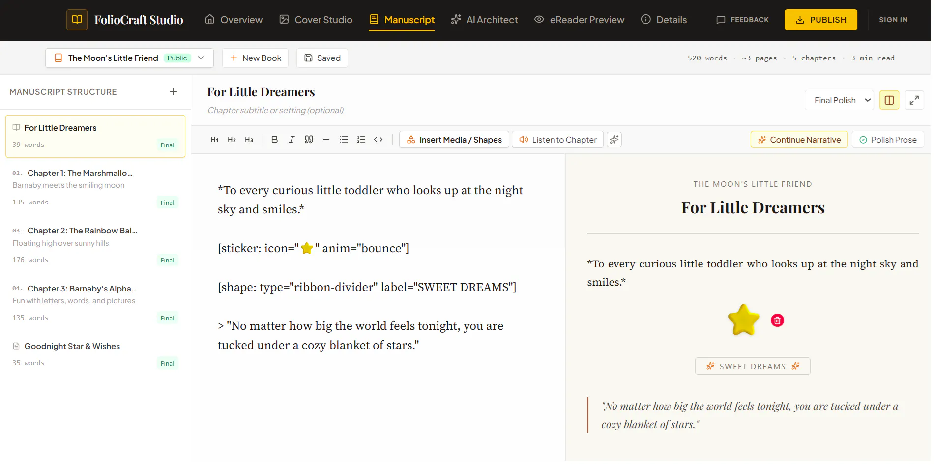Select the Manuscript tab
Screen dimensions: 935x465
click(x=402, y=20)
